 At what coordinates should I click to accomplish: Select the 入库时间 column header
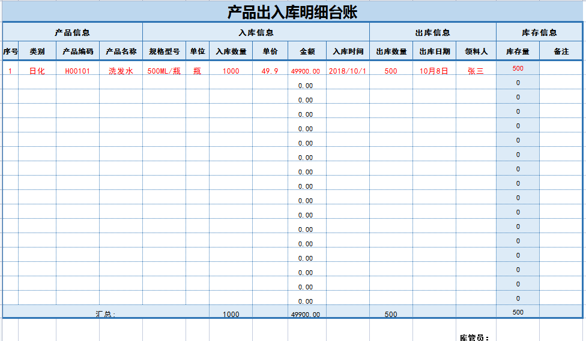pos(348,51)
